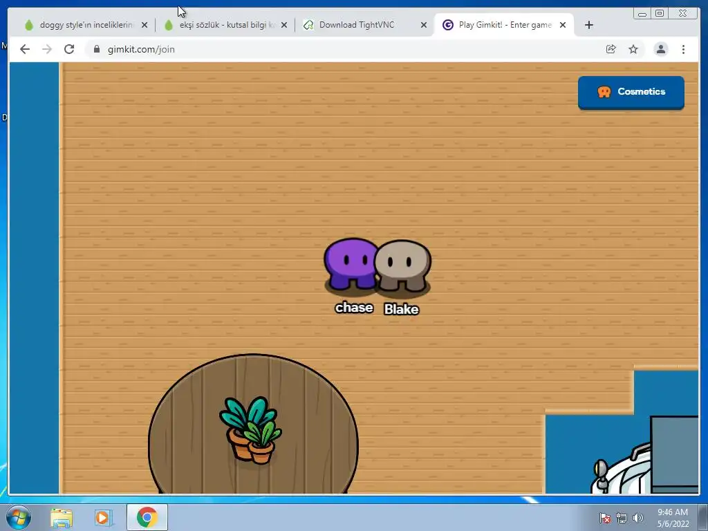708x531 pixels.
Task: Open the Windows Start menu
Action: (19, 517)
